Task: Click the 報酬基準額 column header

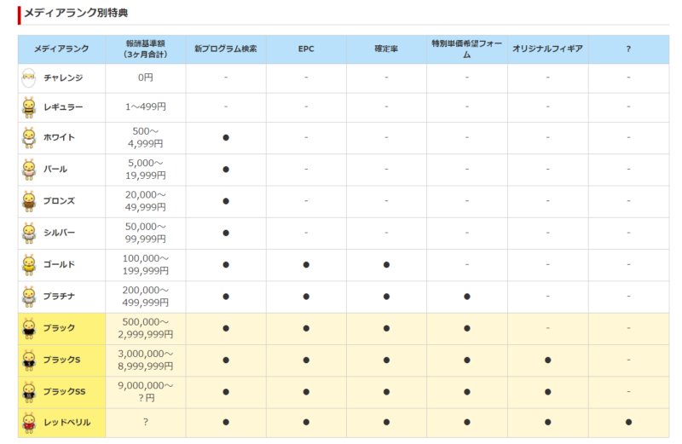Action: 145,49
